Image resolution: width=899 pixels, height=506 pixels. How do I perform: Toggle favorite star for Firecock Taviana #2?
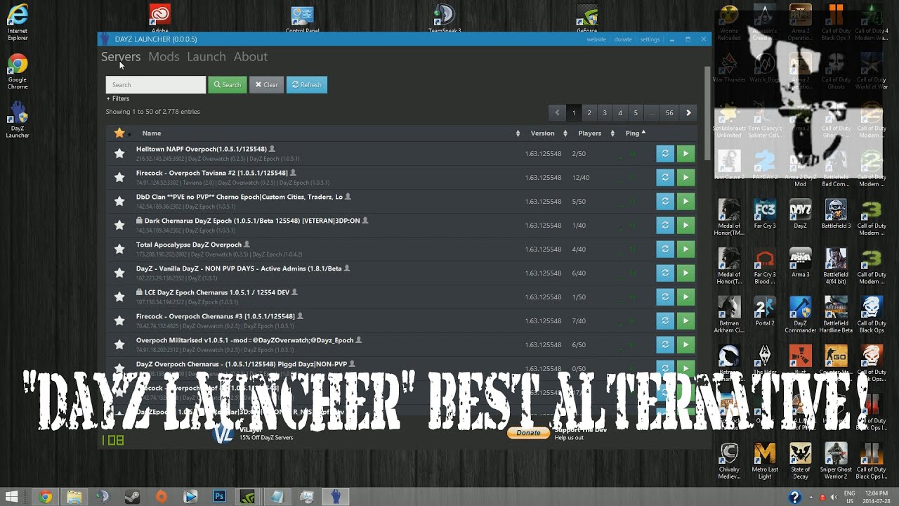(x=119, y=177)
